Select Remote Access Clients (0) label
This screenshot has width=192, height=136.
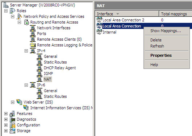pyautogui.click(x=59, y=39)
